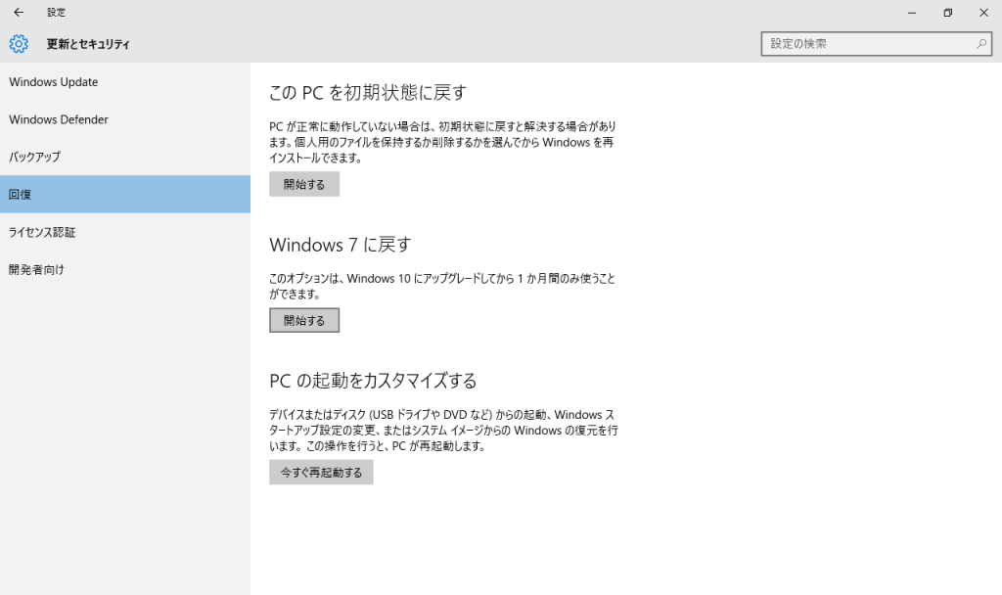Click the settings gear icon
This screenshot has width=1002, height=595.
19,43
